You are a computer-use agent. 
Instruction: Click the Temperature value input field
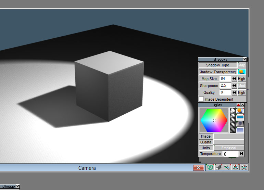pyautogui.click(x=231, y=154)
